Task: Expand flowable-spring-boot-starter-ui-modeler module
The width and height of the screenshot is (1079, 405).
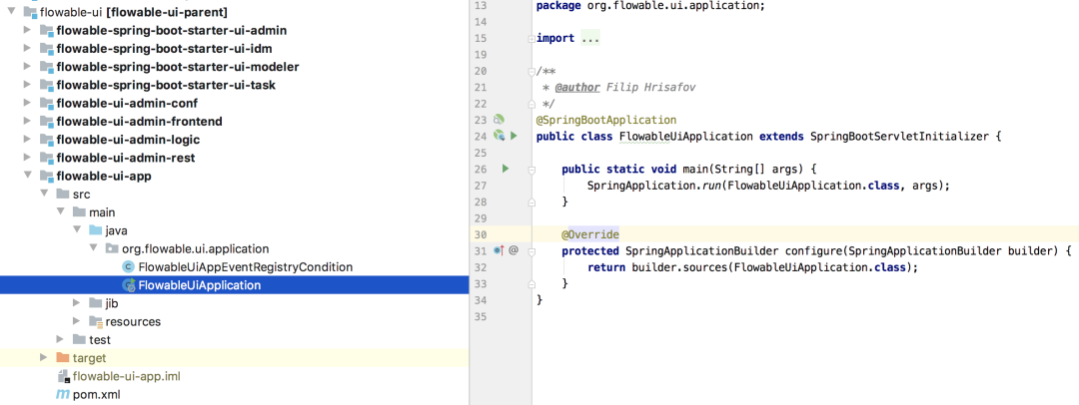Action: [x=27, y=67]
